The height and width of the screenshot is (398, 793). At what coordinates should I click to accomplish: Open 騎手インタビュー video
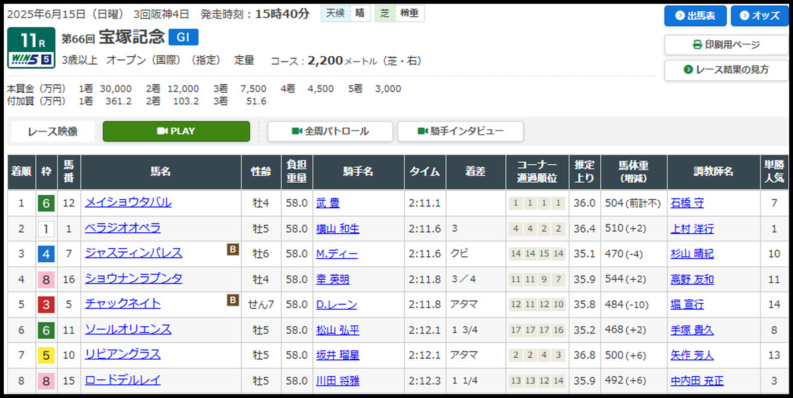pyautogui.click(x=460, y=131)
